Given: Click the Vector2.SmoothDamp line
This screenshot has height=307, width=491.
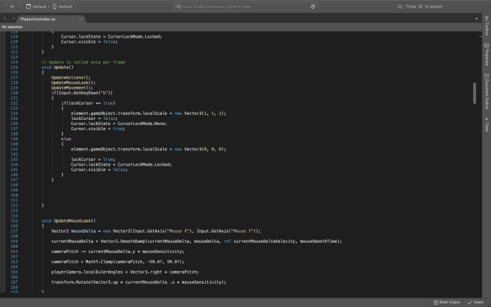Looking at the screenshot, I should pyautogui.click(x=196, y=241).
